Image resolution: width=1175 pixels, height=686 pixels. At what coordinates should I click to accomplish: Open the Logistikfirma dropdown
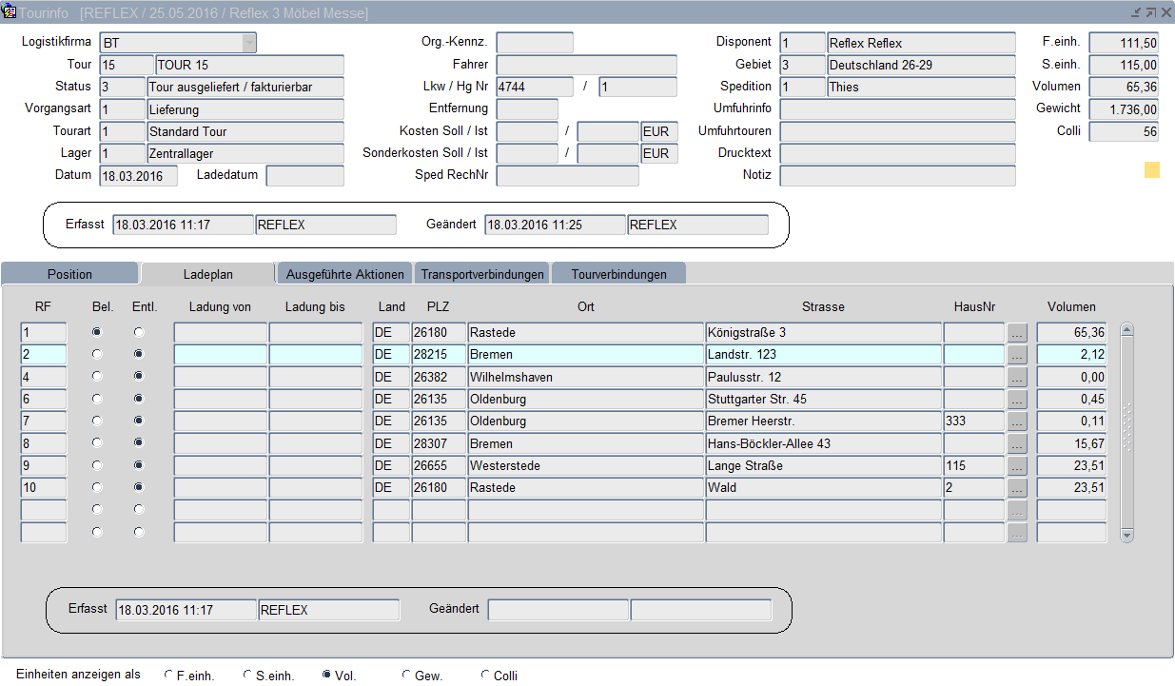248,43
